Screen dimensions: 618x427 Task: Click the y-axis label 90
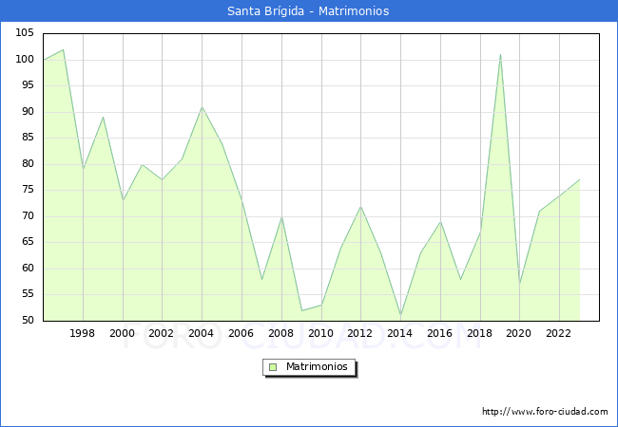[x=28, y=112]
